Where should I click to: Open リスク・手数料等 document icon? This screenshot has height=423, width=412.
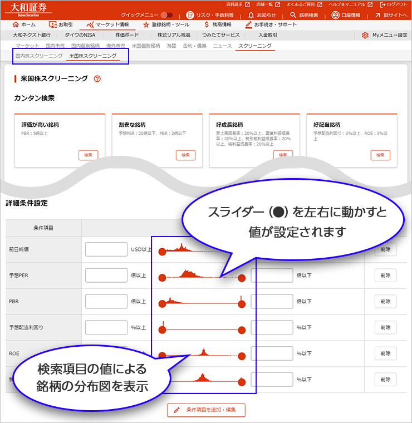point(190,15)
